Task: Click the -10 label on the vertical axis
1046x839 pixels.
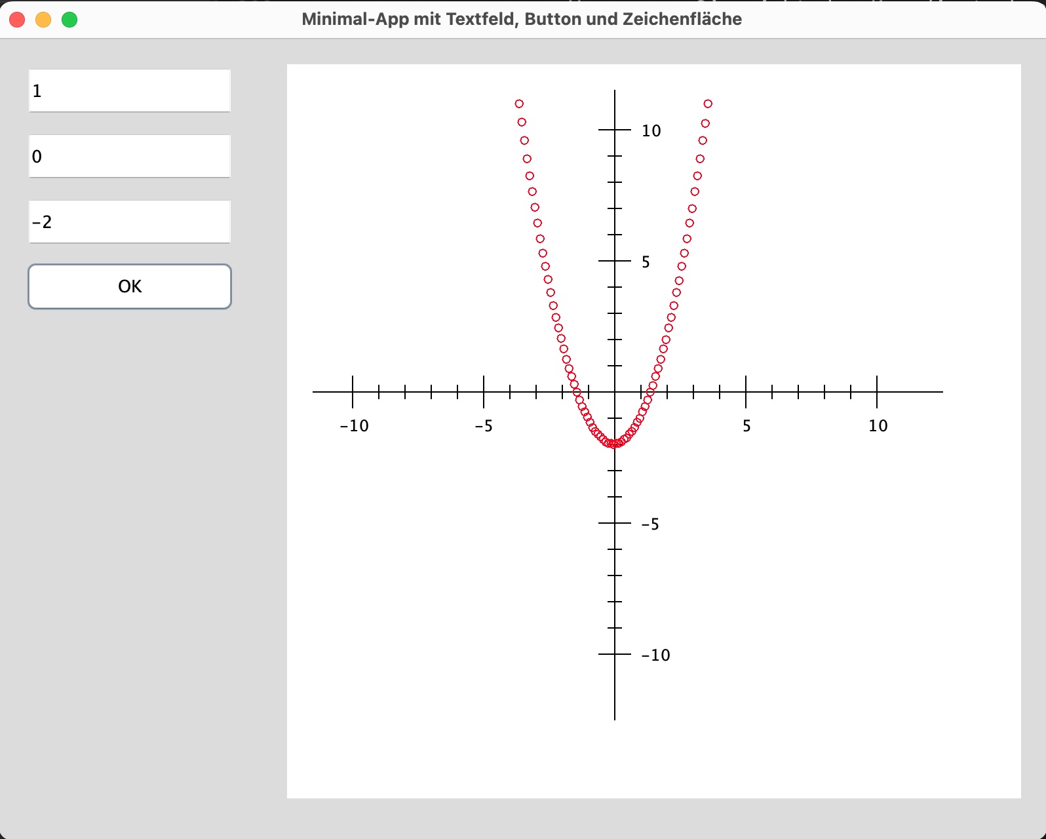Action: [655, 655]
